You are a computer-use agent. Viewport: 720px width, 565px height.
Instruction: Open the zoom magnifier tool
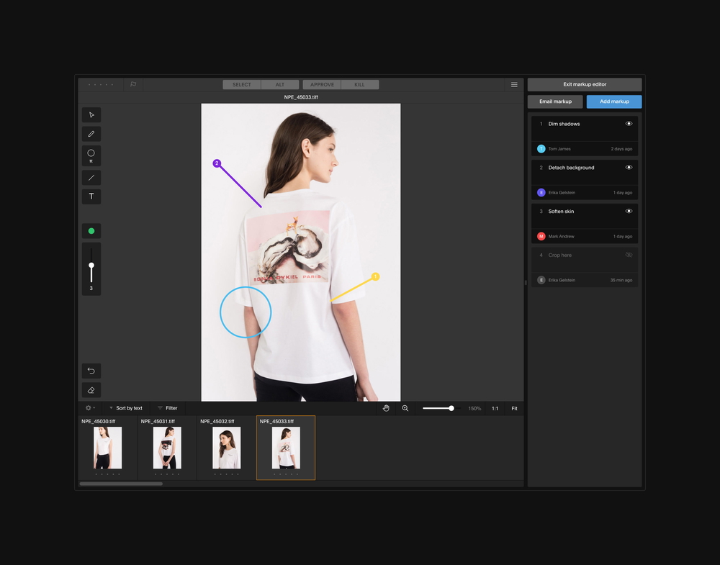pos(405,408)
